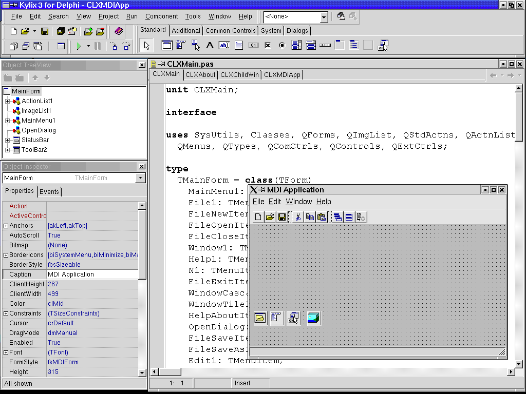The height and width of the screenshot is (394, 526).
Task: Select the GroupBox component in the palette
Action: coord(340,45)
